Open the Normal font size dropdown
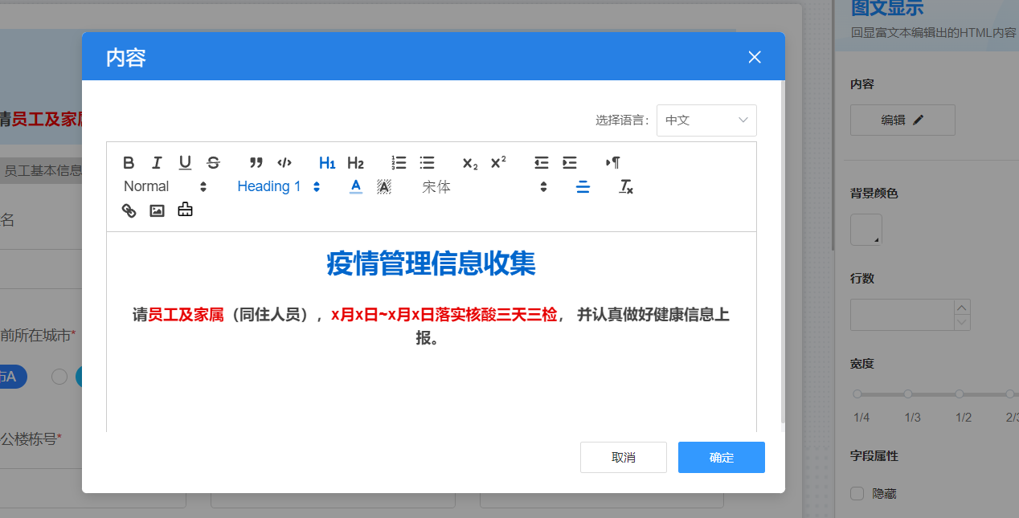Image resolution: width=1019 pixels, height=518 pixels. coord(166,186)
